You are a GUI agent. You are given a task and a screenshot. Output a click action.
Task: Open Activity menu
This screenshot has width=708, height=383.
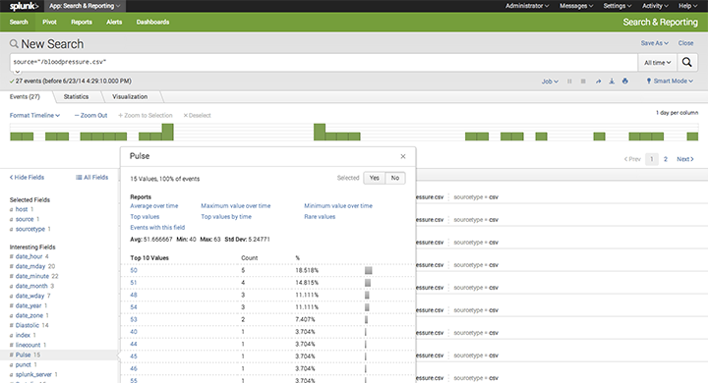click(x=655, y=6)
